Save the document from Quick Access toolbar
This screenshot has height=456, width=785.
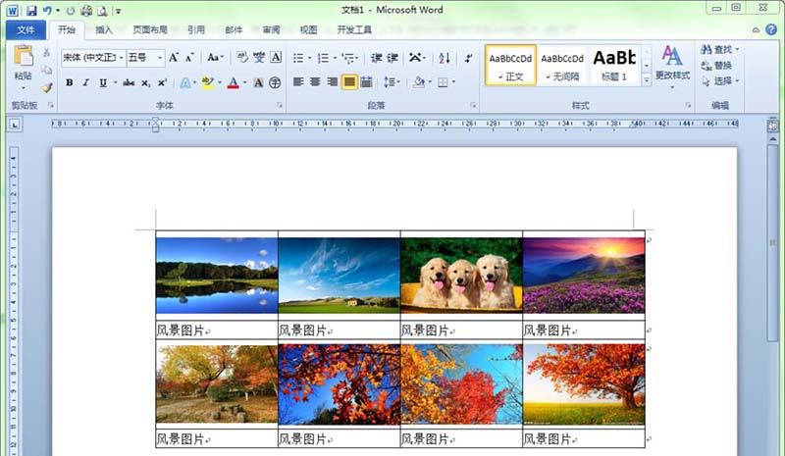coord(31,10)
